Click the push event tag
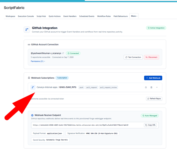177x152 pixels. tap(81, 87)
